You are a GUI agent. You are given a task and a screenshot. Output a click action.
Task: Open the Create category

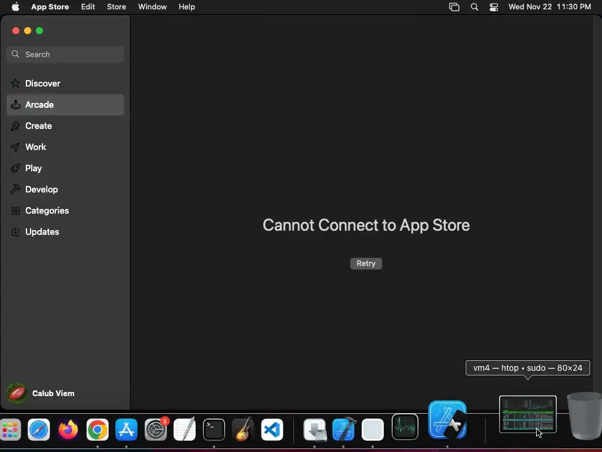[65, 126]
